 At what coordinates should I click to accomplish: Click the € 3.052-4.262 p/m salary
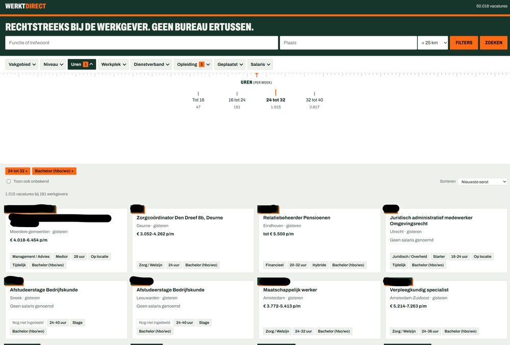click(155, 234)
